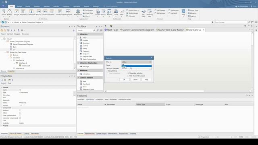The height and width of the screenshot is (145, 258).
Task: Toggle the Indirectly Instantiated checkbox
Action: [20, 118]
